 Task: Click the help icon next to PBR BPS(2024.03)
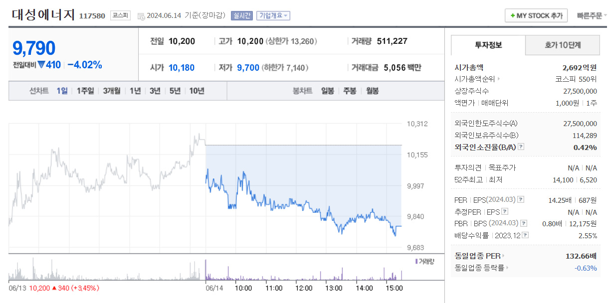tap(524, 223)
